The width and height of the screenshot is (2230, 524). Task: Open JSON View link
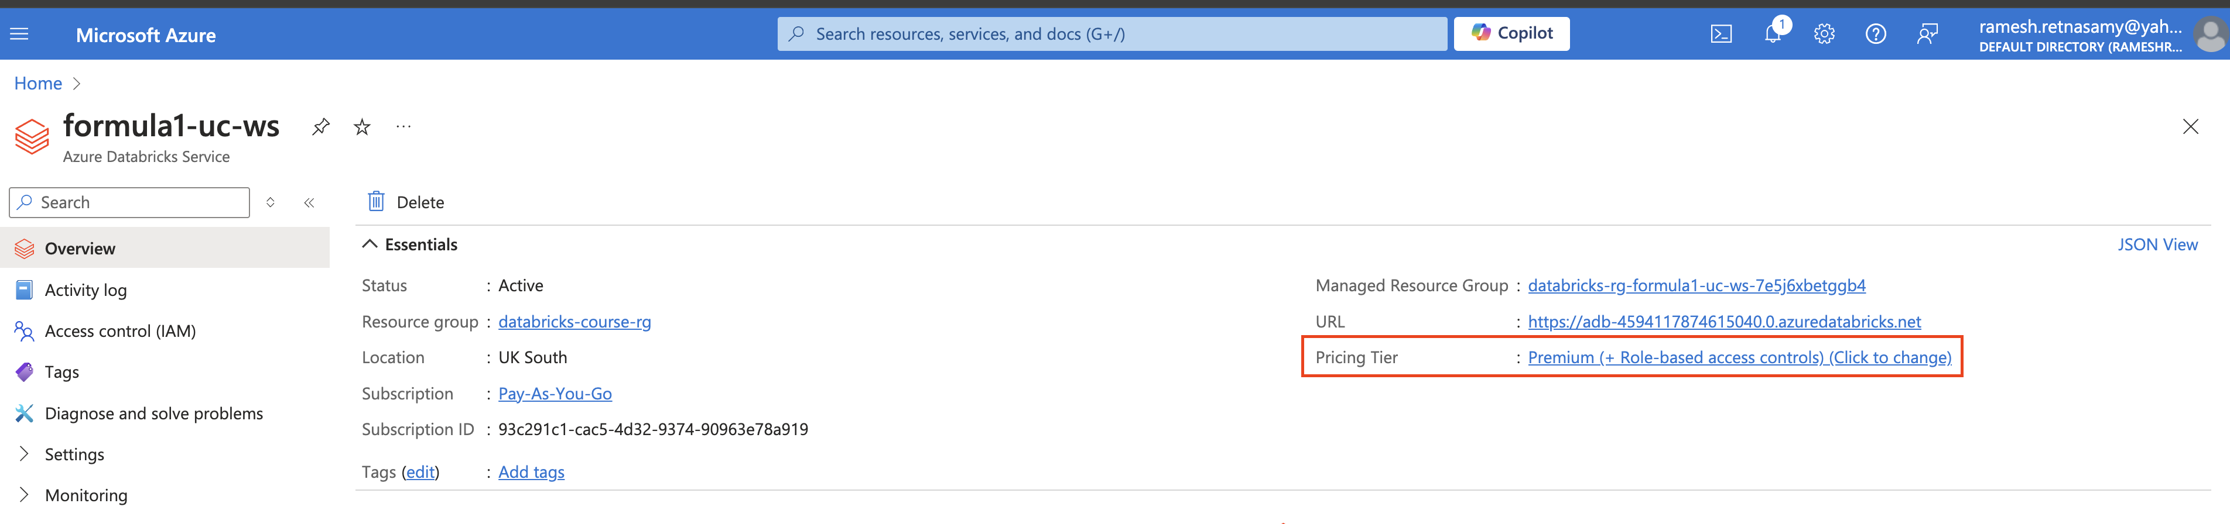pos(2157,244)
